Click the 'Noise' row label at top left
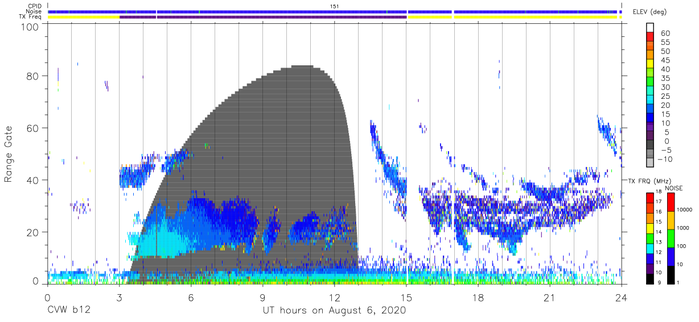Screen dimensions: 699x322 (x=35, y=11)
